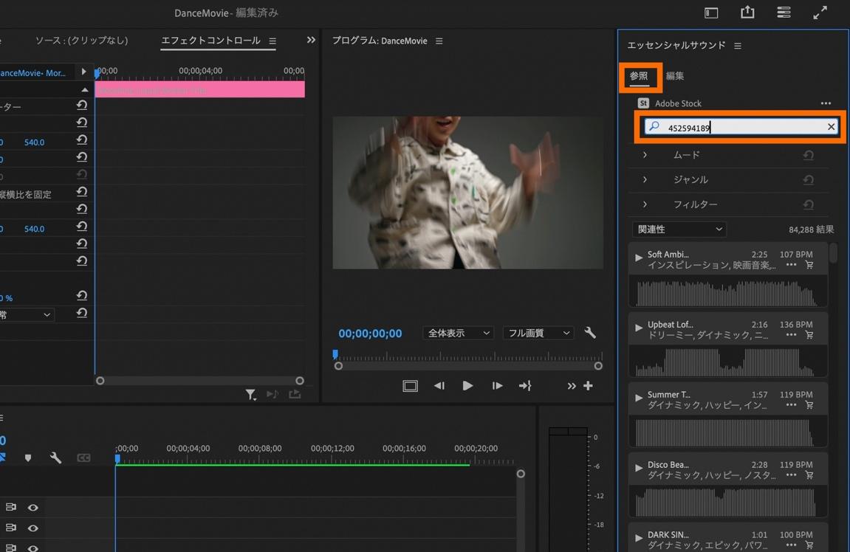Open Program Monitor settings wrench
Screen dimensions: 850x552
[590, 333]
